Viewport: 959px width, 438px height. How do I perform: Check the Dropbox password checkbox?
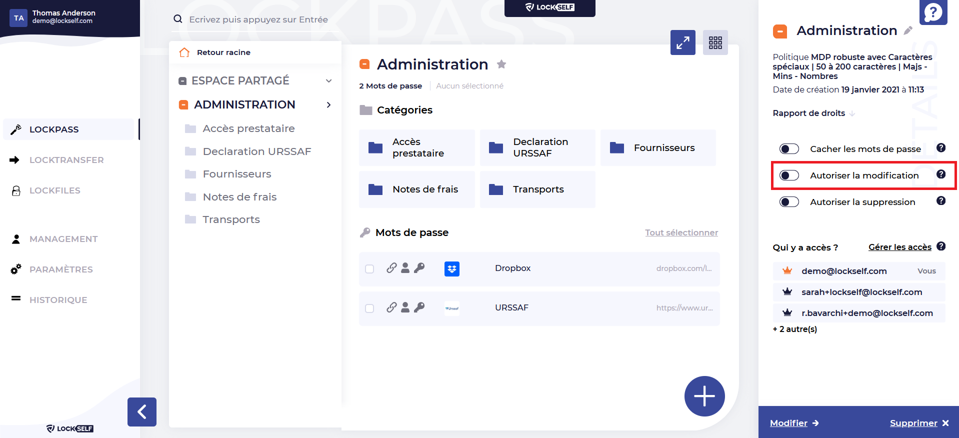click(369, 269)
